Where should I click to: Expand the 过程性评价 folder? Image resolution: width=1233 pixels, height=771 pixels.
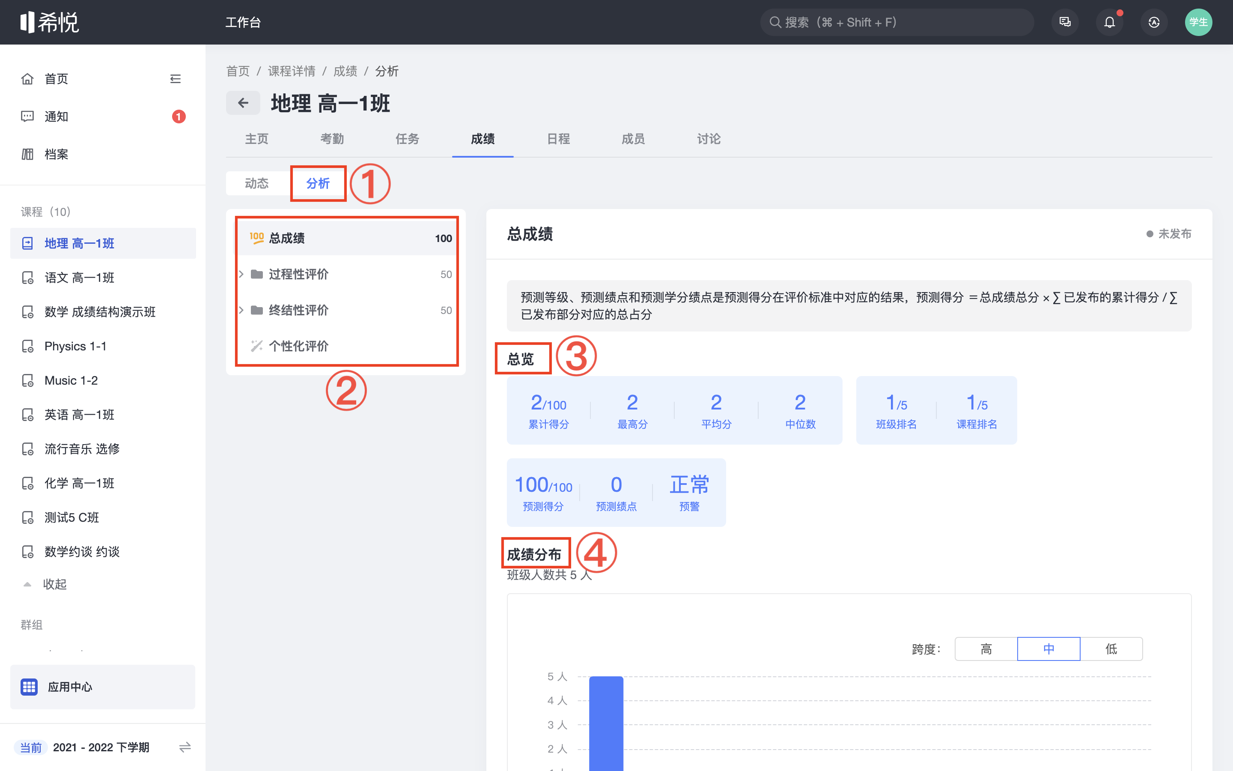click(241, 274)
